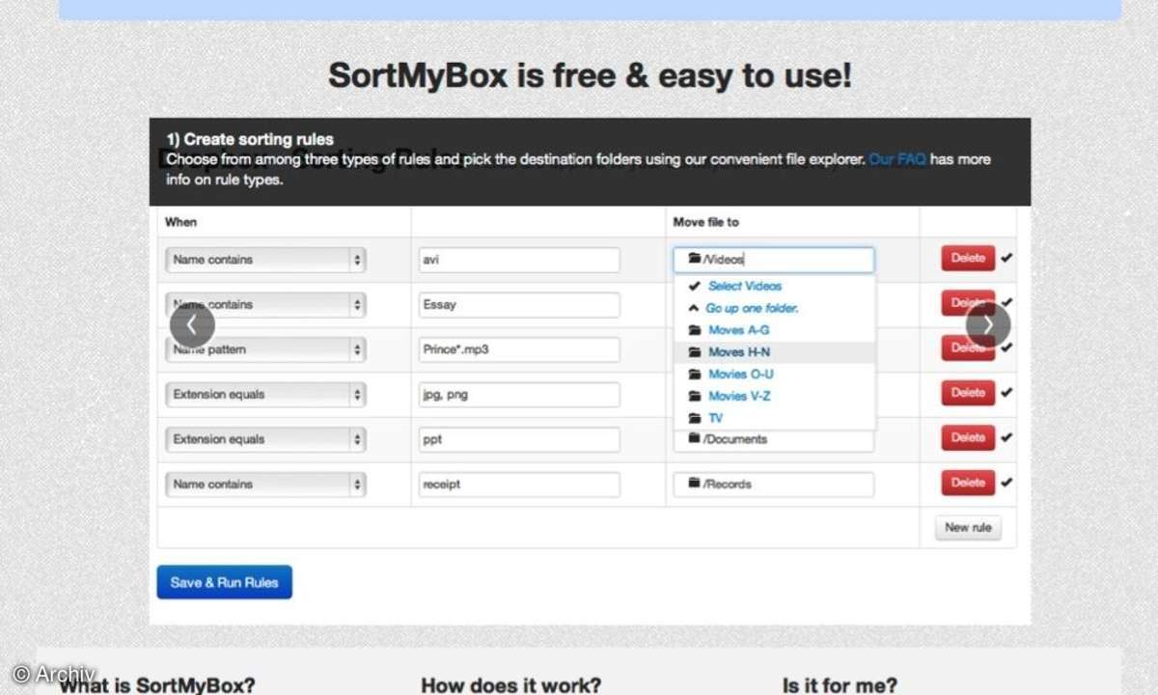Open the rule type dropdown for the Essay rule
This screenshot has width=1158, height=695.
click(x=265, y=305)
